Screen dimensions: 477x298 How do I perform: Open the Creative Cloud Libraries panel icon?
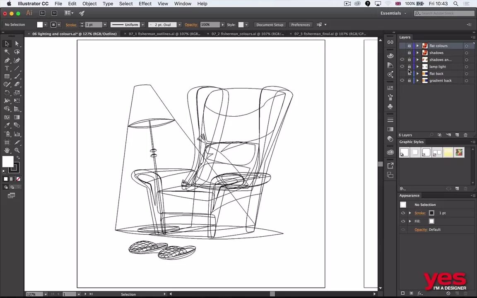click(x=390, y=152)
